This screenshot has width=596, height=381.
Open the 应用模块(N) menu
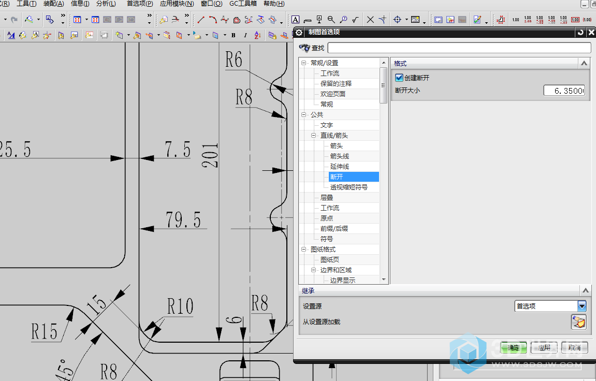177,4
